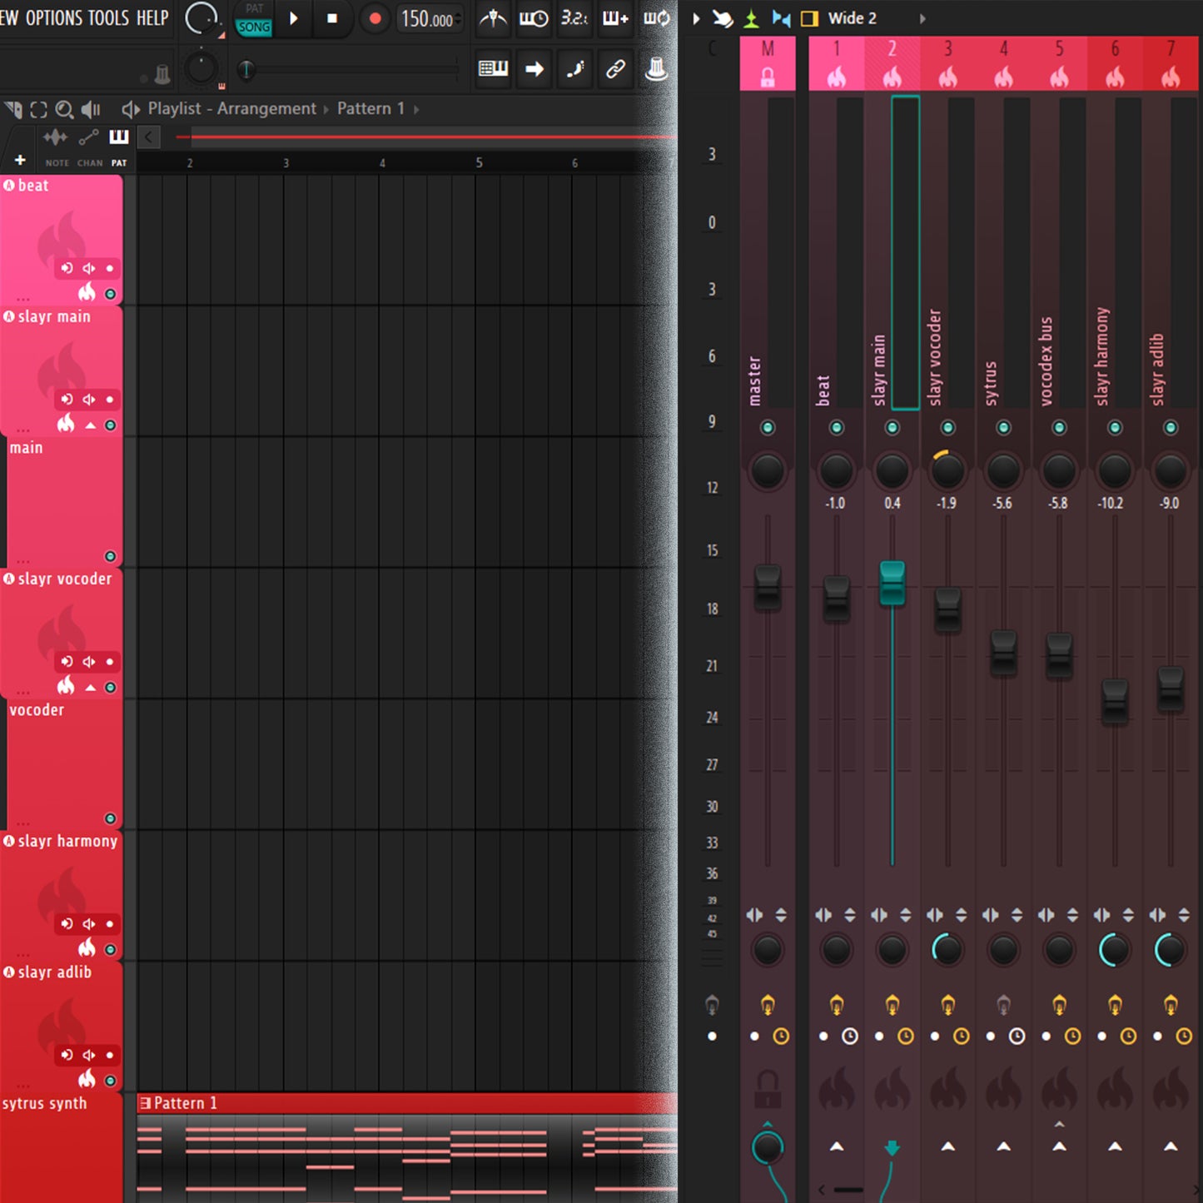
Task: Open the Playlist - Arrangement breadcrumb dropdown
Action: coord(231,109)
